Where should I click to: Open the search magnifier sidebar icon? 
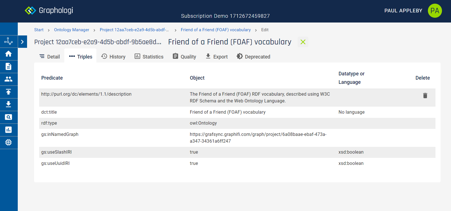pyautogui.click(x=8, y=117)
